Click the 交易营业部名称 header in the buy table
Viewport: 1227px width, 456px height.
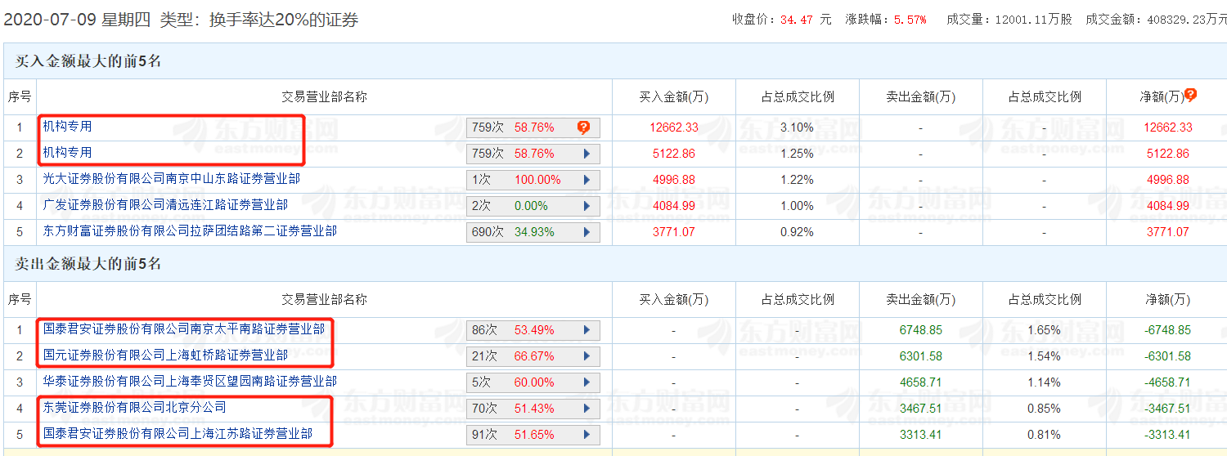(325, 96)
